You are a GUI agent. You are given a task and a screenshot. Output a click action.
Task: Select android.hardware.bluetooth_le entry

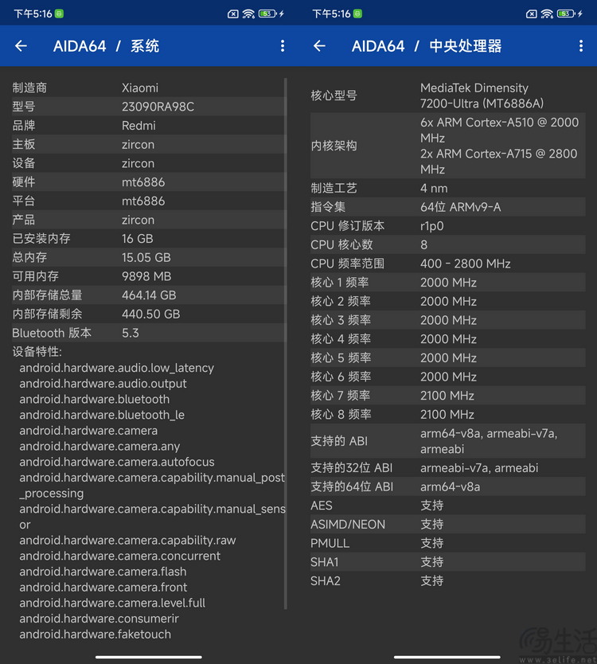[x=102, y=415]
